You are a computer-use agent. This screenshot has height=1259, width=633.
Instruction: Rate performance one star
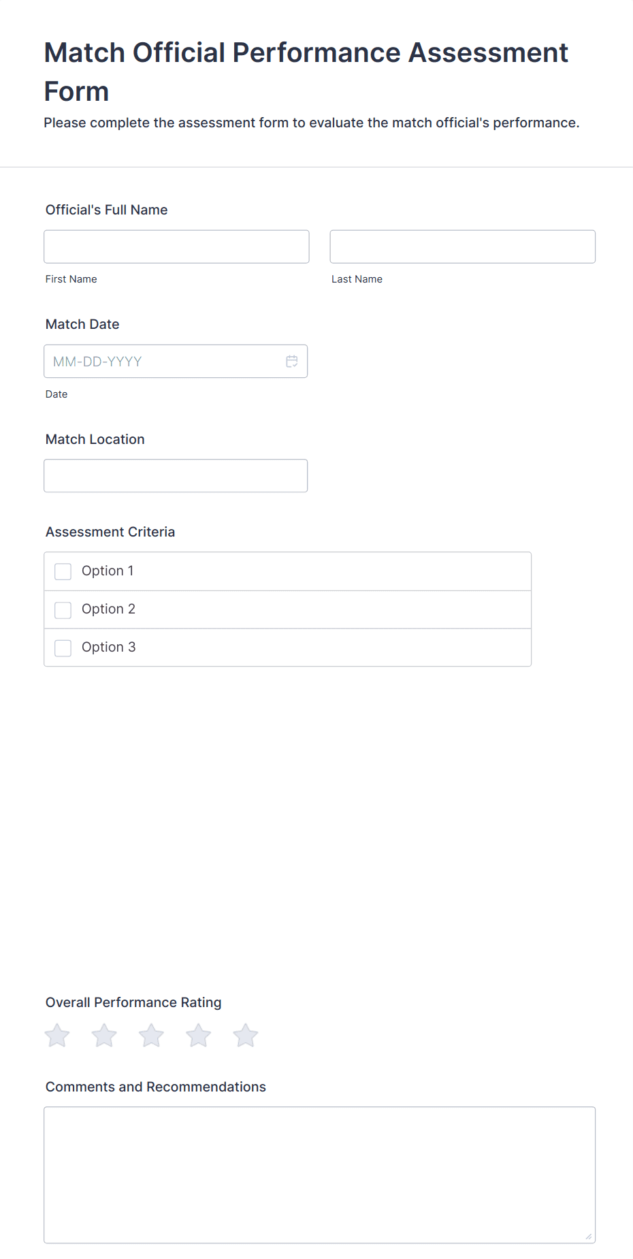coord(57,1036)
